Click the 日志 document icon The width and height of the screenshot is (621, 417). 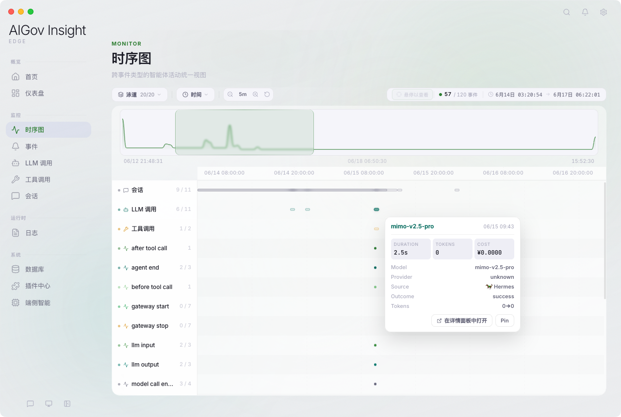(16, 233)
